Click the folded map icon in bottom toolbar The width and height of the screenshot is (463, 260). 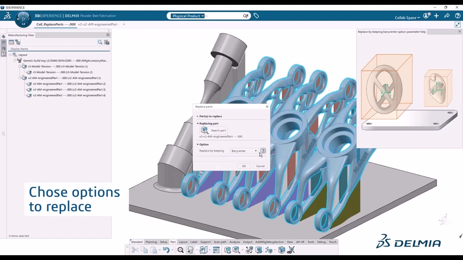tap(204, 250)
